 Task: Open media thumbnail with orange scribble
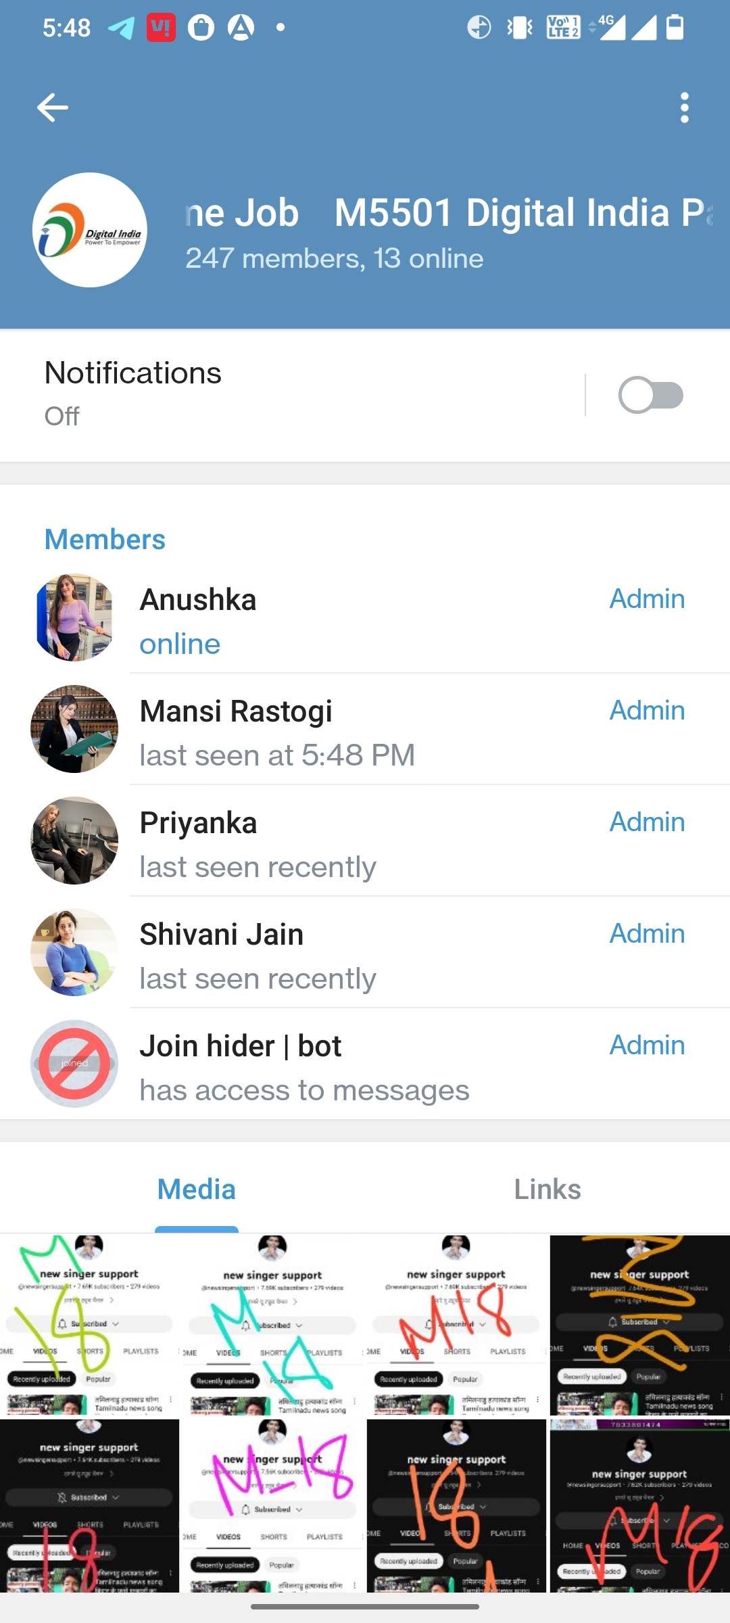(x=639, y=1325)
